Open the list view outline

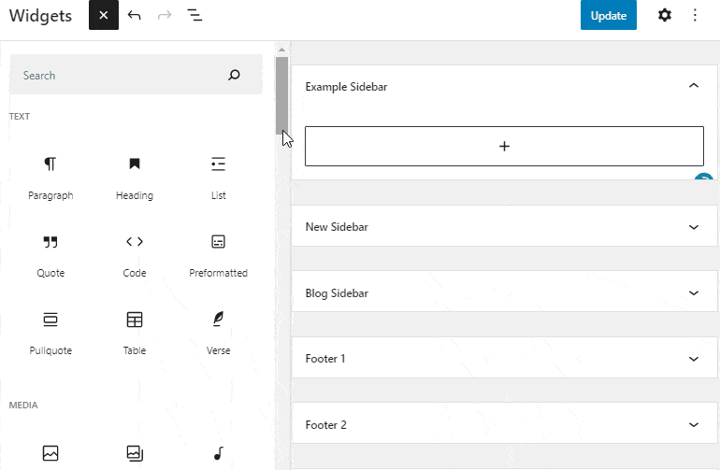pyautogui.click(x=194, y=15)
